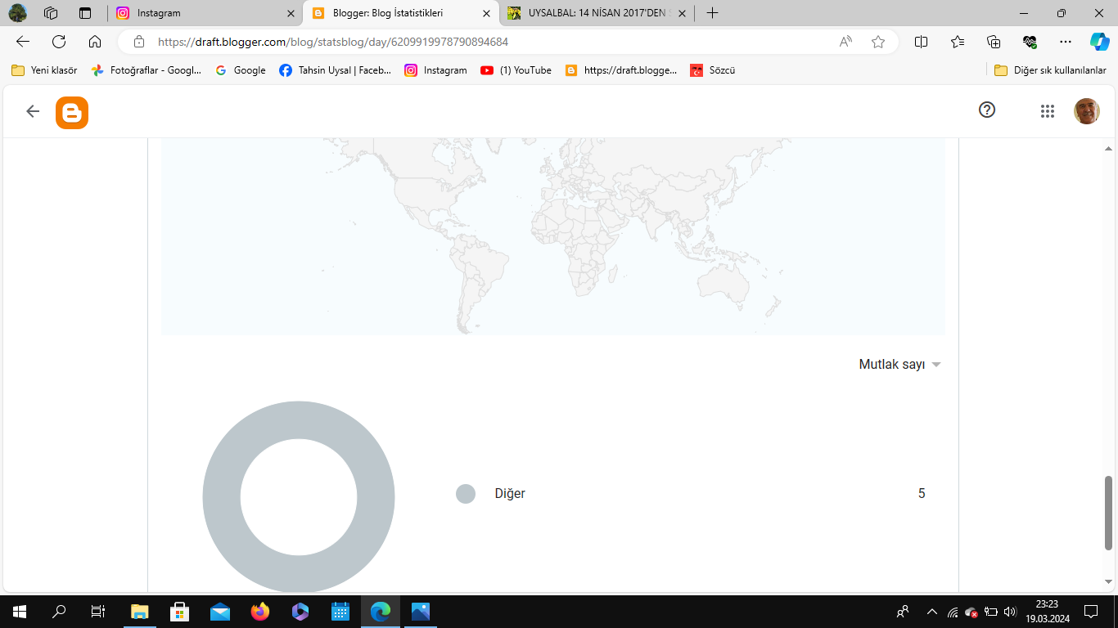The height and width of the screenshot is (628, 1118).
Task: Open the (1) YouTube bookmark
Action: pos(516,70)
